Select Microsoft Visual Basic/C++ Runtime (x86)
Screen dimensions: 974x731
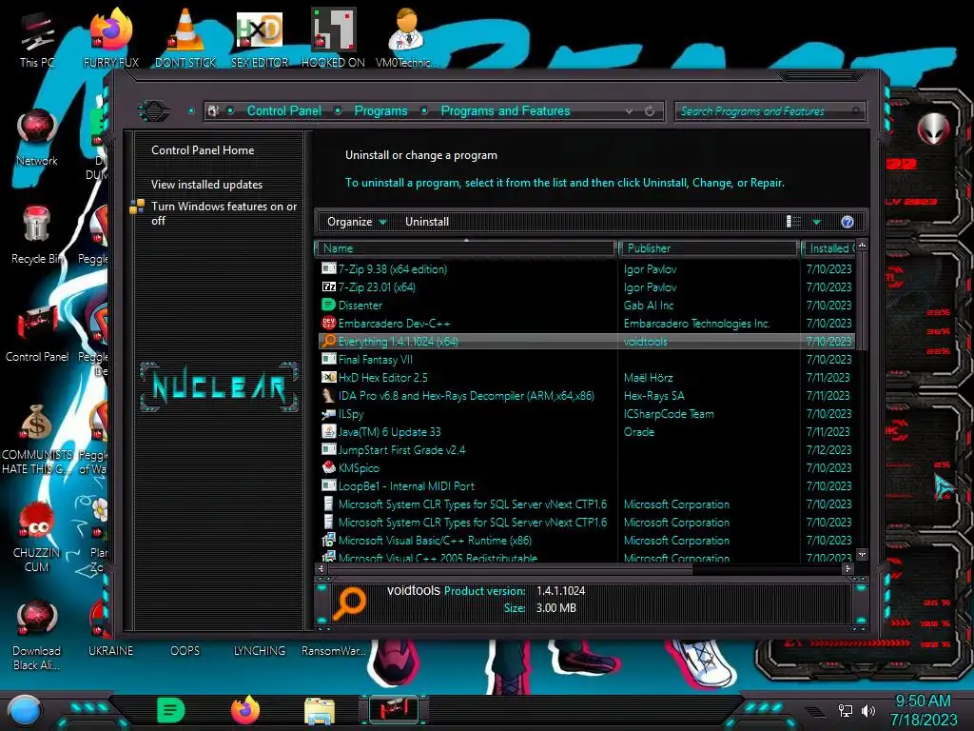(x=586, y=541)
